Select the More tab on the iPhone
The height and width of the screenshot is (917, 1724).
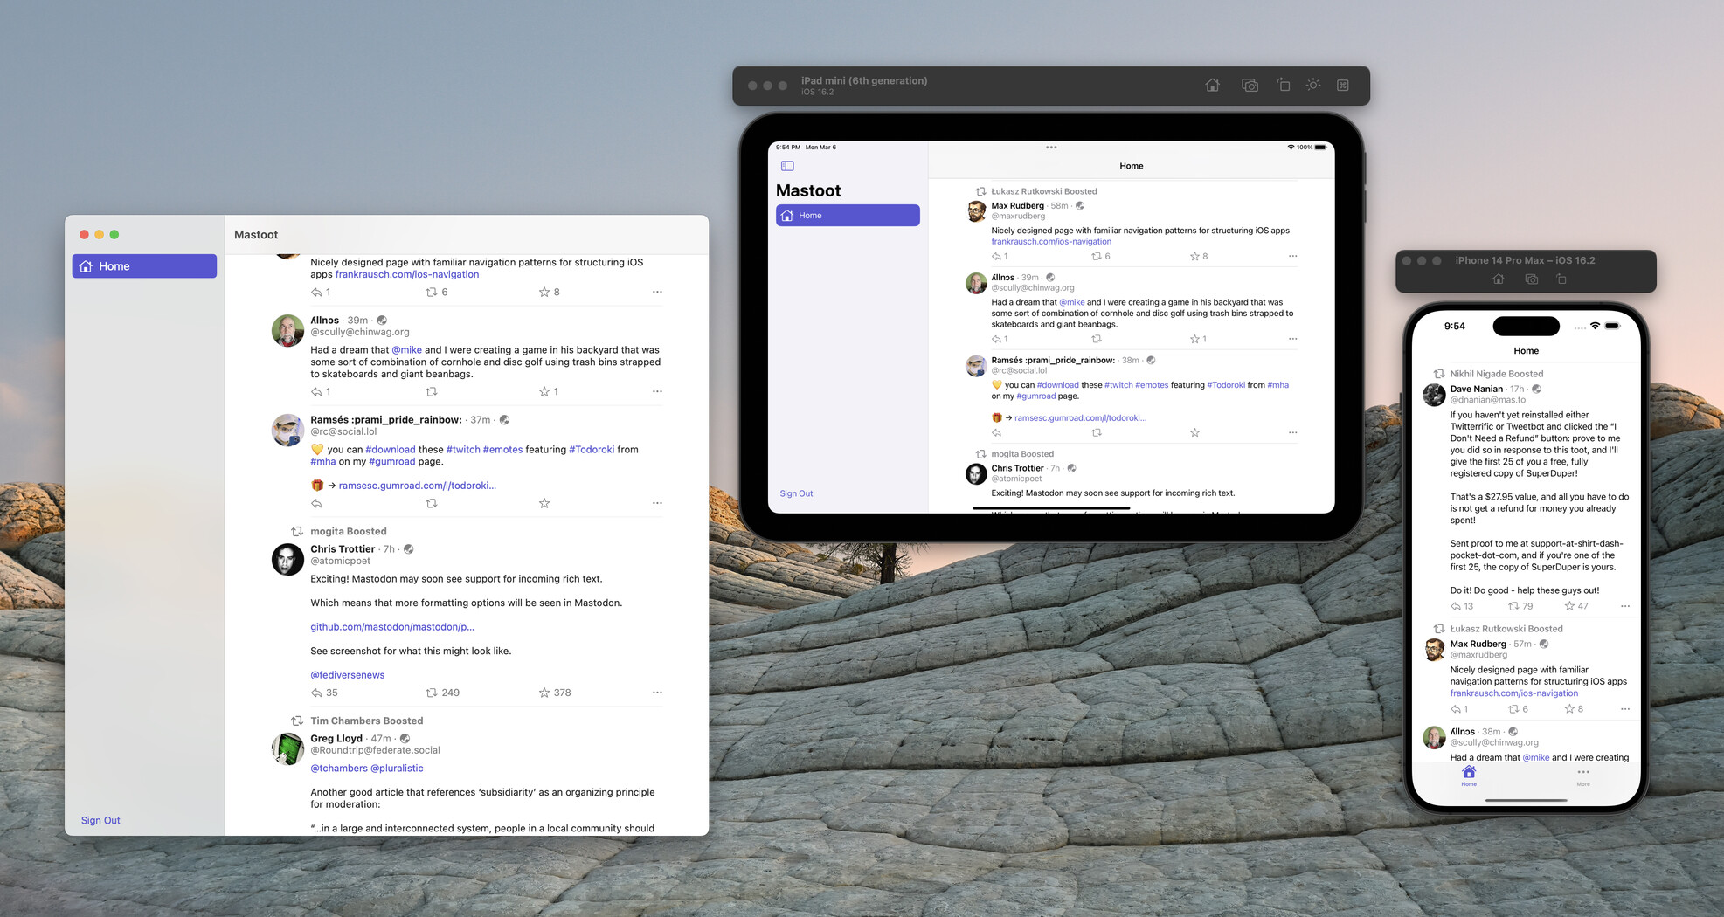[x=1583, y=776]
